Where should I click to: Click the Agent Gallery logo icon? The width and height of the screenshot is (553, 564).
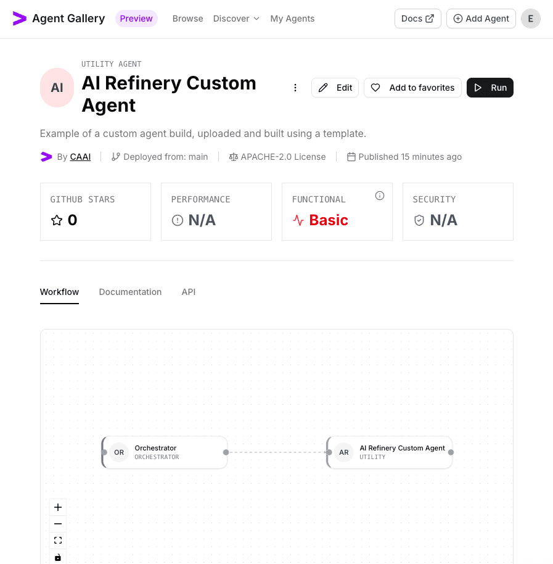(x=20, y=18)
